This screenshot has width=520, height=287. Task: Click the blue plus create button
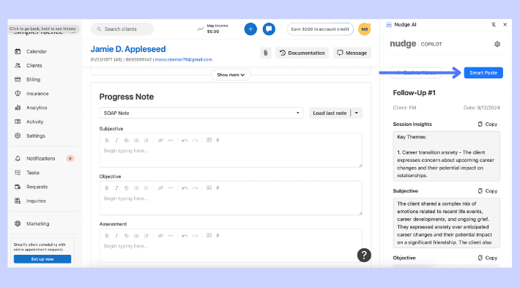250,29
